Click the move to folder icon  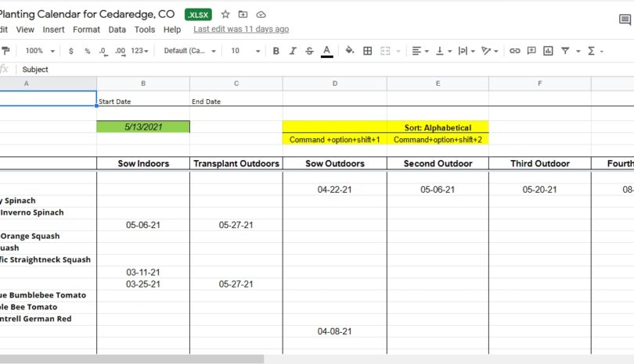pos(243,14)
